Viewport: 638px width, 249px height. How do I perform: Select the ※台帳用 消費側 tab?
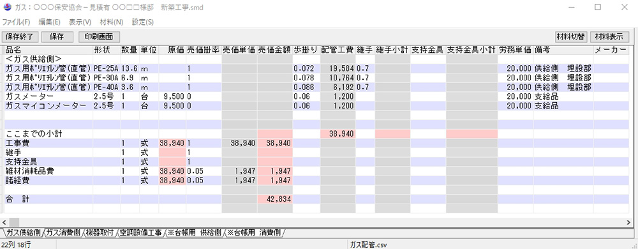[254, 233]
